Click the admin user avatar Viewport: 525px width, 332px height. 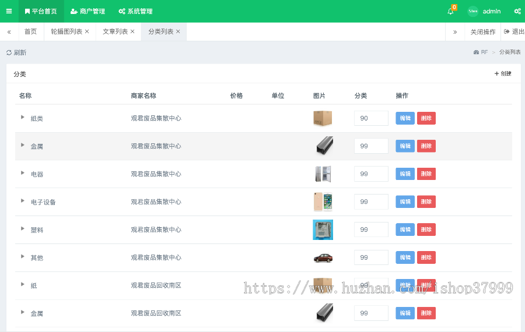473,12
